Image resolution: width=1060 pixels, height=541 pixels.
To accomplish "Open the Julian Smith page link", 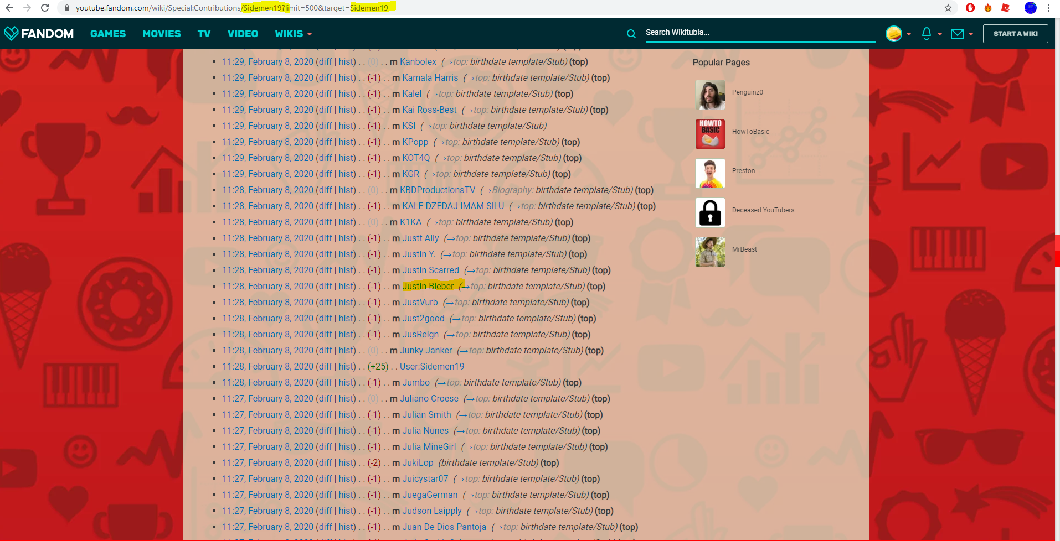I will click(426, 414).
